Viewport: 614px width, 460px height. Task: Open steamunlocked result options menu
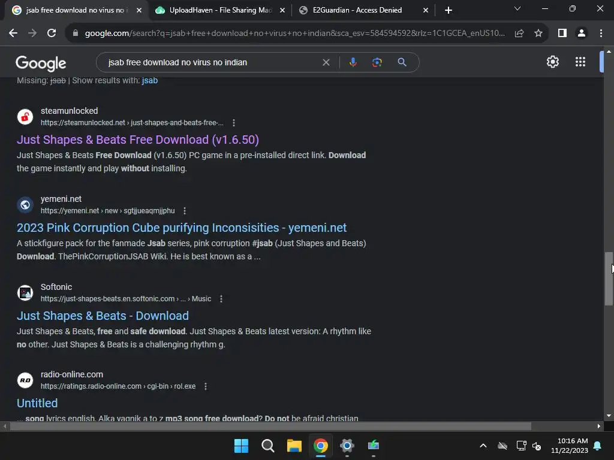point(234,123)
